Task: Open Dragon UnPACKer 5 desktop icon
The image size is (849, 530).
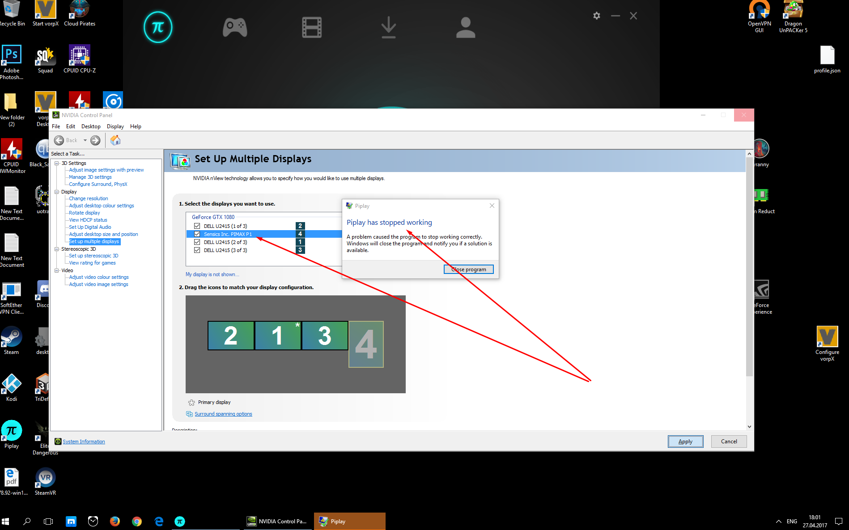Action: tap(793, 17)
